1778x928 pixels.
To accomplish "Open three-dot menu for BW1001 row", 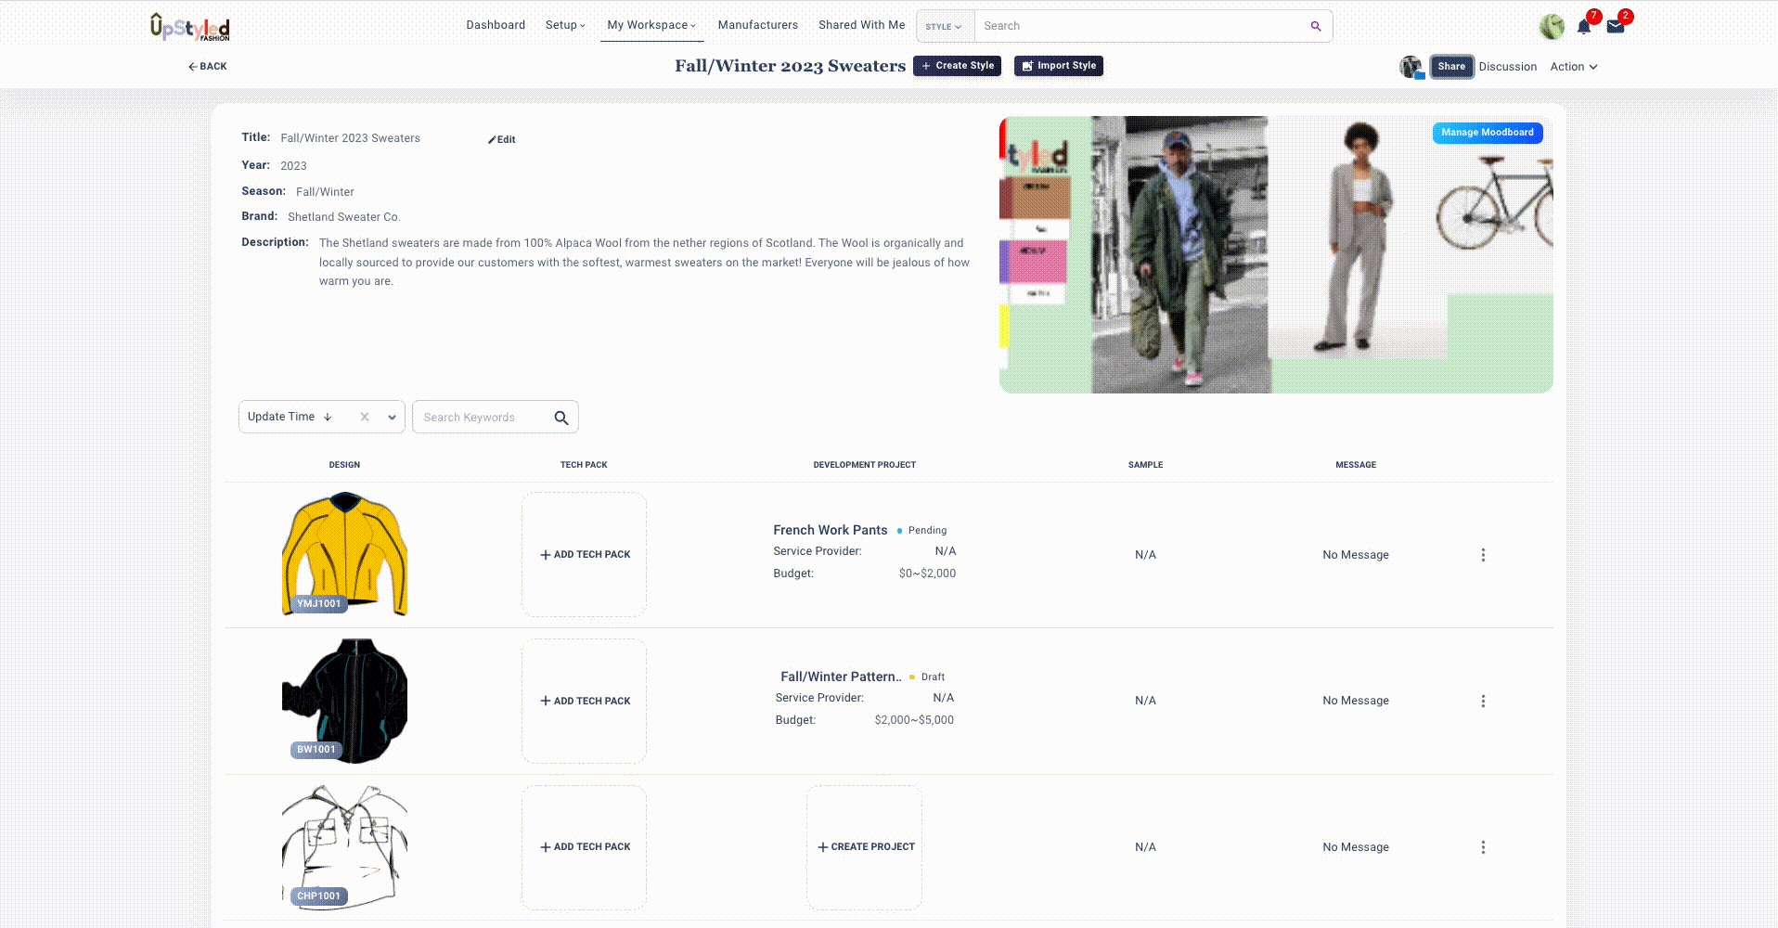I will [1482, 701].
